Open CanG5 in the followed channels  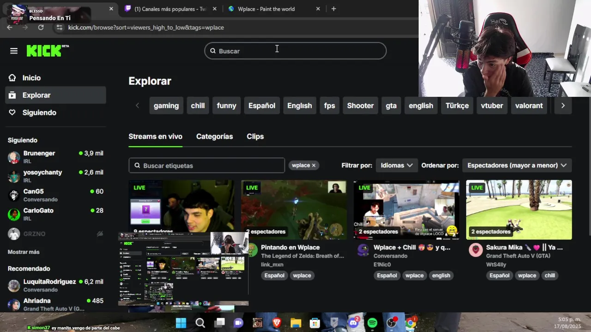55,195
